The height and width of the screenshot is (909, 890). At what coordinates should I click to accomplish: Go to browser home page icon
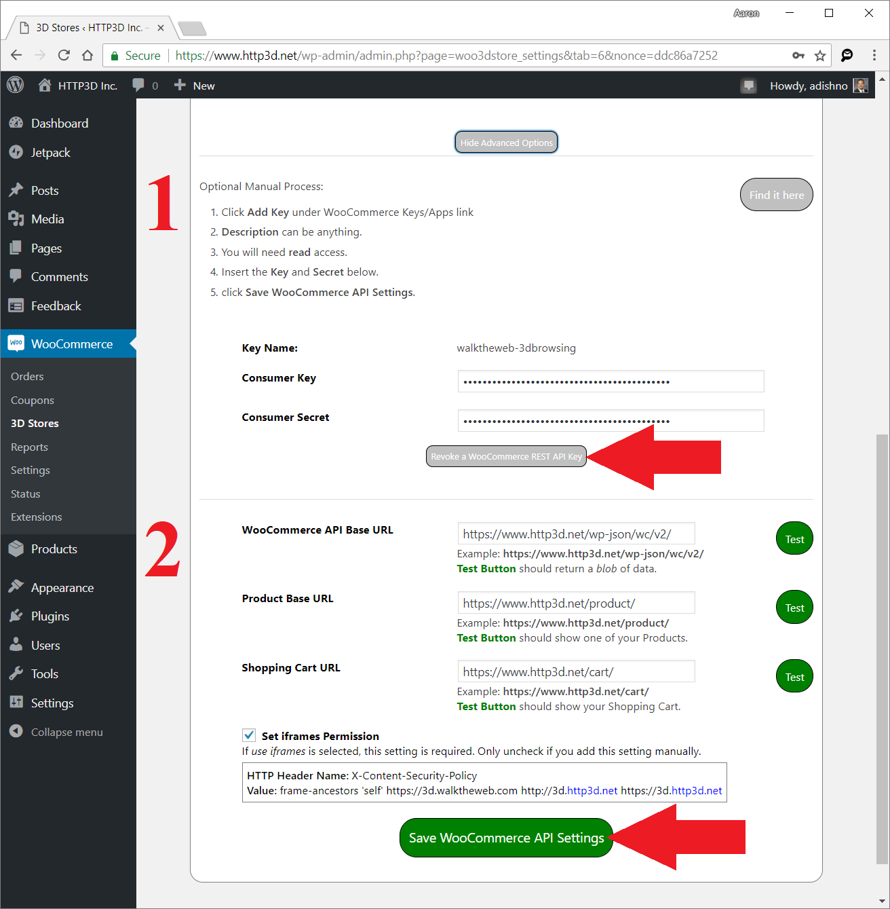click(x=88, y=56)
